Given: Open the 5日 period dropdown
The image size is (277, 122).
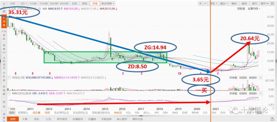Looking at the screenshot, I should point(24,3).
